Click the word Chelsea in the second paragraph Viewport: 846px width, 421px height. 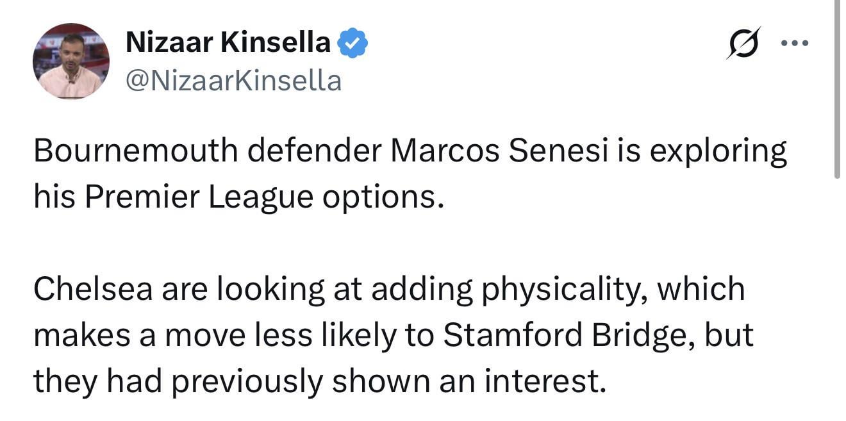[x=92, y=289]
